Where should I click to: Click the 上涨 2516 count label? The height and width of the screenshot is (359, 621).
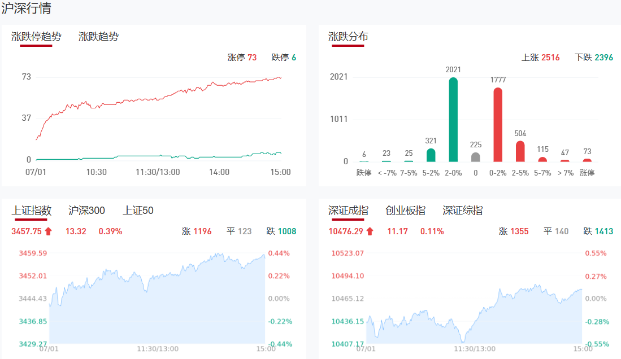pyautogui.click(x=540, y=58)
